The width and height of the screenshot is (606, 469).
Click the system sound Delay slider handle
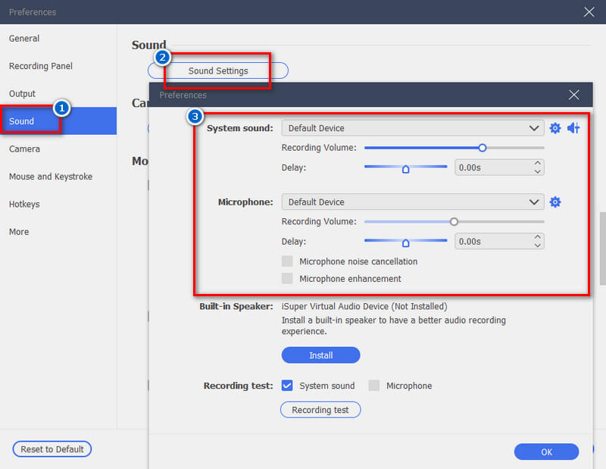405,169
